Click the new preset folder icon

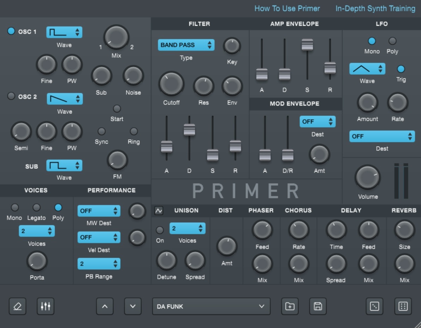pos(289,306)
